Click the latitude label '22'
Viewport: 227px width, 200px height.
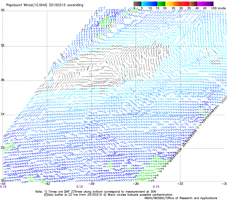click(x=2, y=147)
